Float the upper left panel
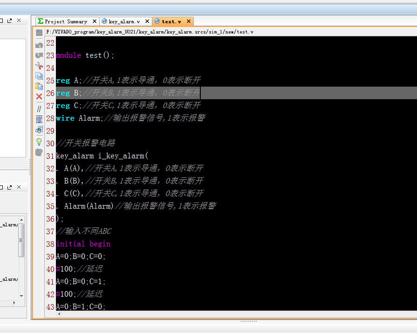Image resolution: width=417 pixels, height=333 pixels. 10,20
